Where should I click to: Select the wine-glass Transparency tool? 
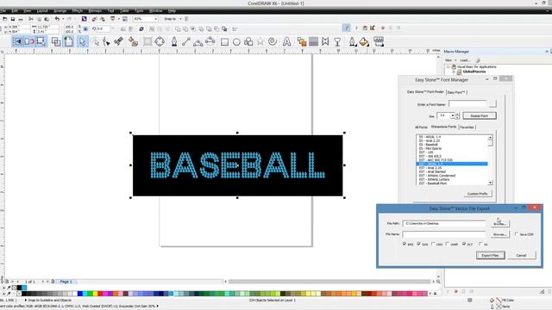337,42
